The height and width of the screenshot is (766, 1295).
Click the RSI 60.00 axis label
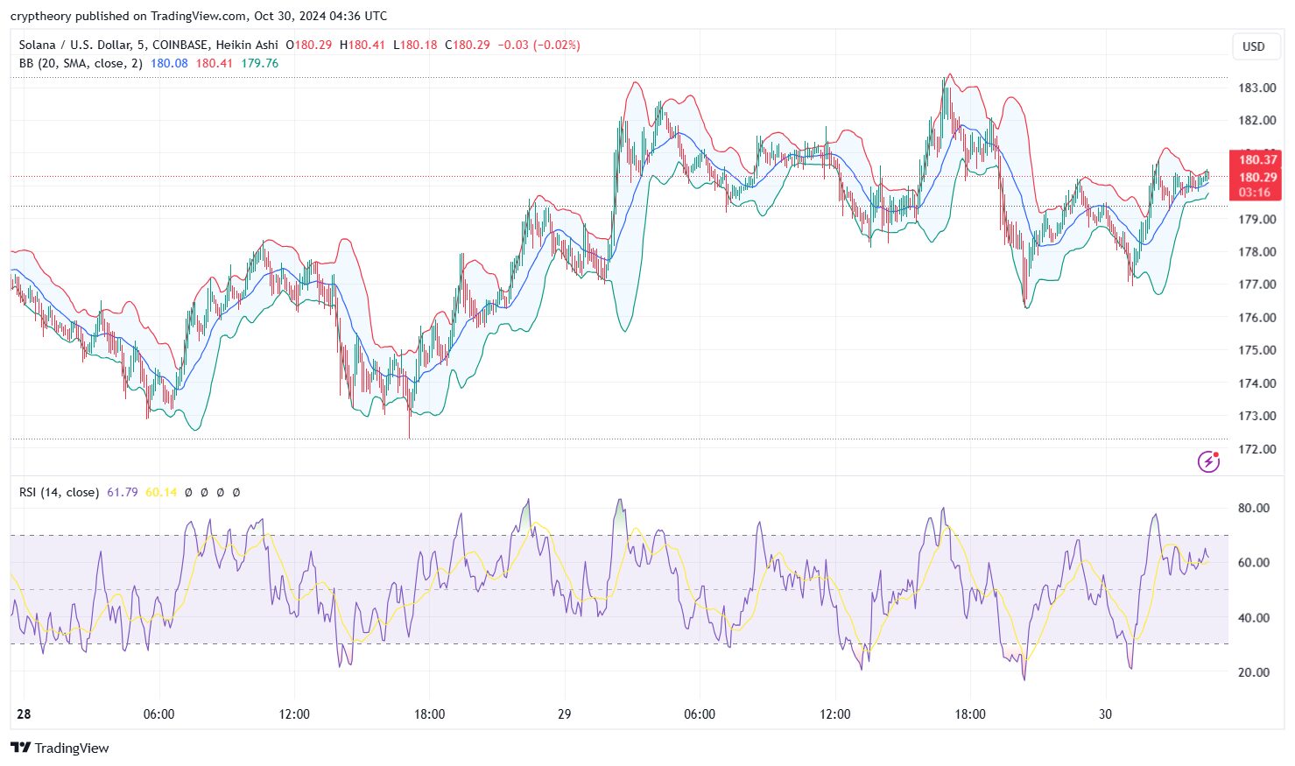[1253, 562]
